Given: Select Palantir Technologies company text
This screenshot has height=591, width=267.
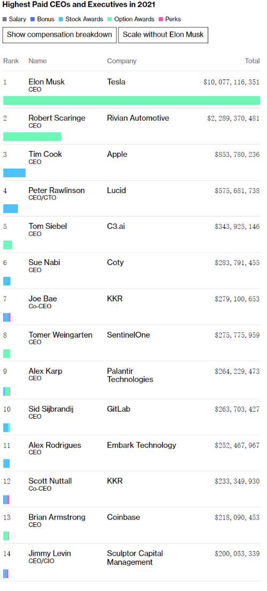Looking at the screenshot, I should [x=130, y=376].
